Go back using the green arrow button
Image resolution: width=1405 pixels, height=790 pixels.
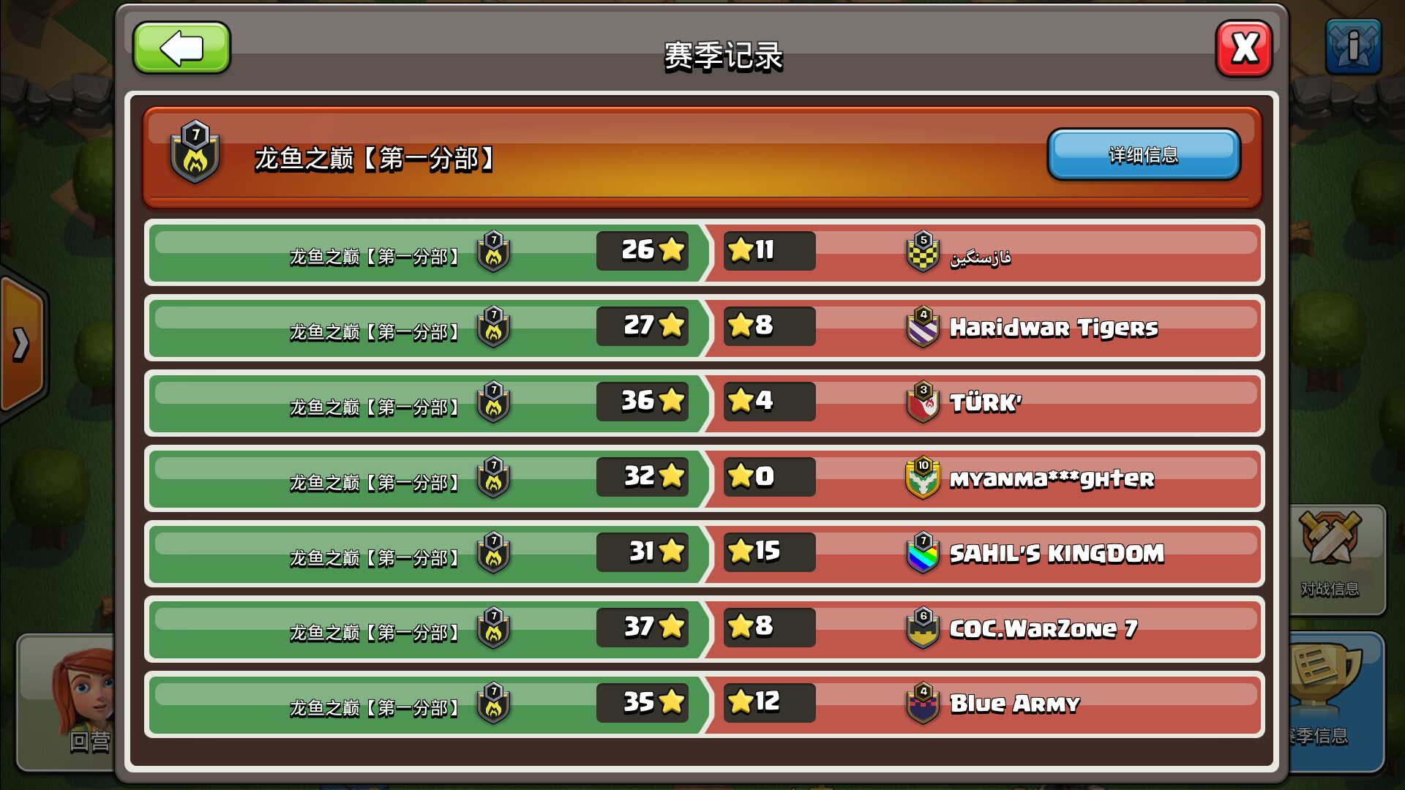181,48
